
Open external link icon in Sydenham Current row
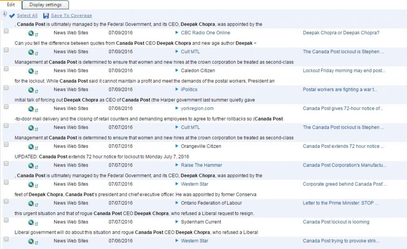pyautogui.click(x=37, y=223)
